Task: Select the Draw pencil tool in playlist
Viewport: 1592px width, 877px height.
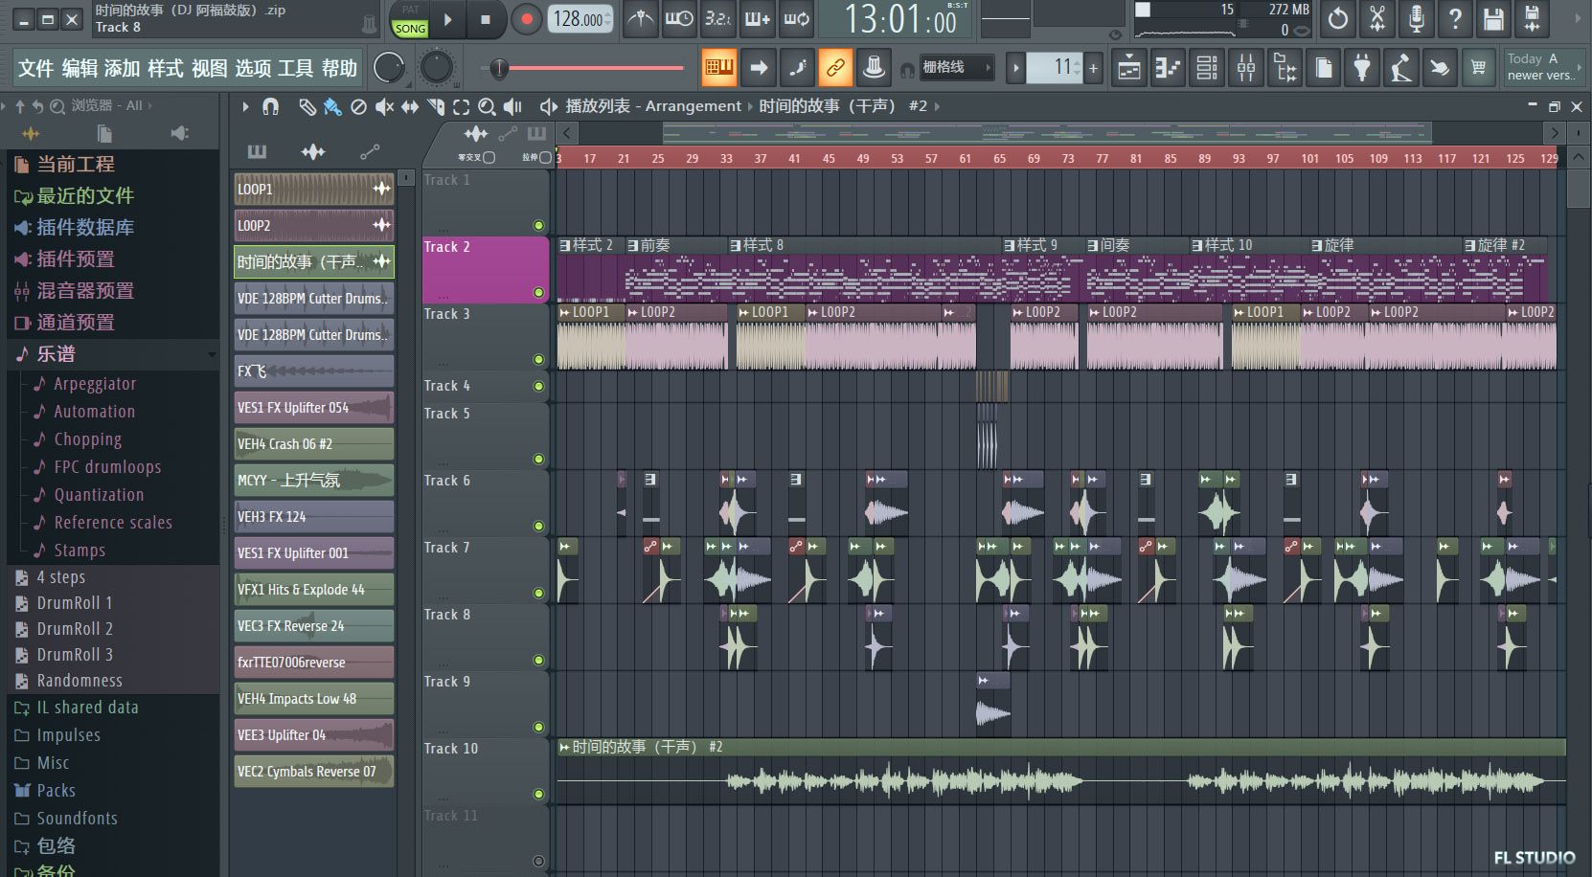Action: click(x=307, y=106)
